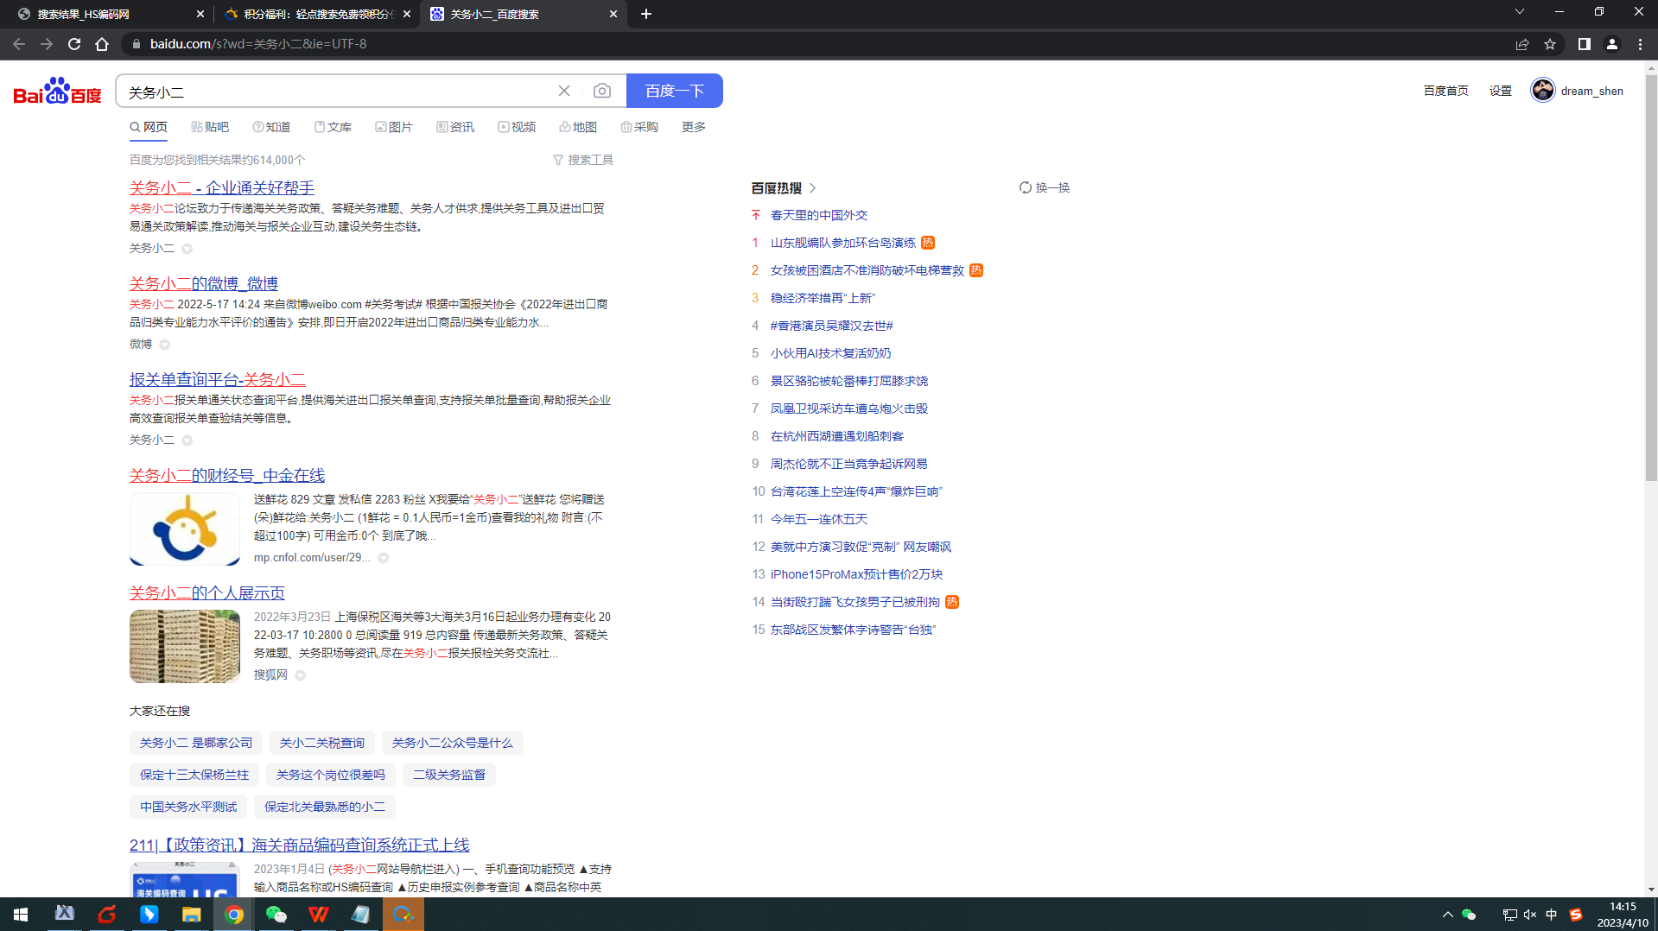This screenshot has width=1658, height=931.
Task: Open hot topic 小伙用AI技术复活奶奶
Action: click(831, 353)
